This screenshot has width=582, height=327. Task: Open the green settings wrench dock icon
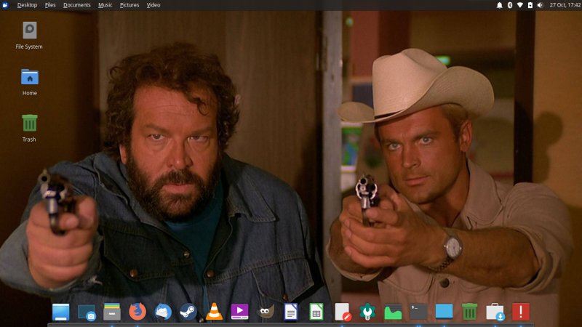[367, 312]
